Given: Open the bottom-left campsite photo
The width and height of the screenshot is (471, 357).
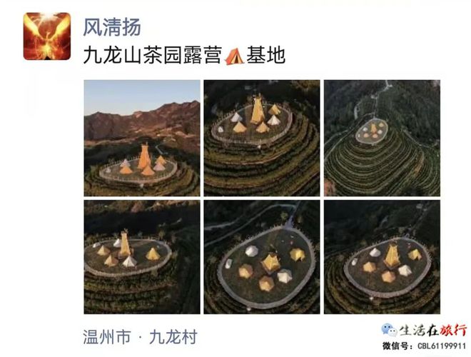Looking at the screenshot, I should tap(142, 257).
